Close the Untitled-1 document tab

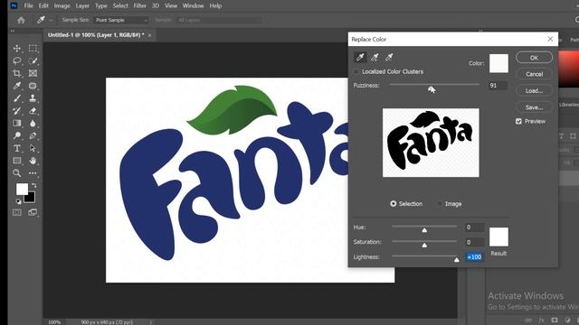point(149,35)
